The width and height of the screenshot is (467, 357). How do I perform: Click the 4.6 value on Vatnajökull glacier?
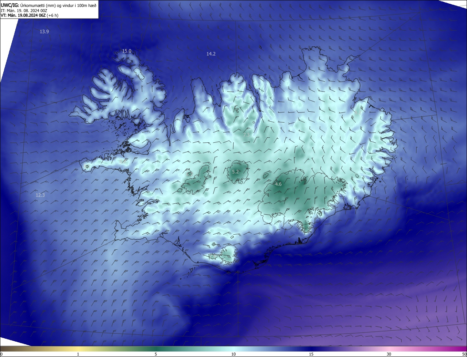[278, 184]
